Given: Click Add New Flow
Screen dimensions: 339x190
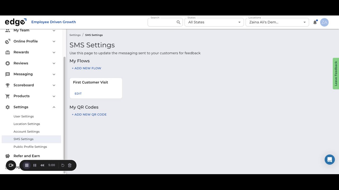Looking at the screenshot, I should coord(87,68).
